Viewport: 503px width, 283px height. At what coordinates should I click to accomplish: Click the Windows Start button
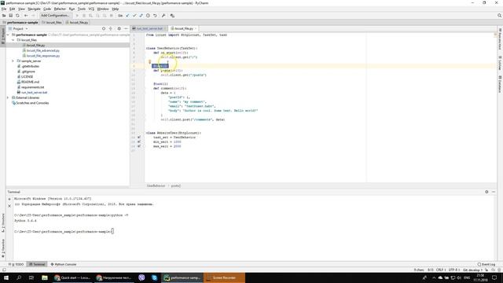(x=6, y=277)
